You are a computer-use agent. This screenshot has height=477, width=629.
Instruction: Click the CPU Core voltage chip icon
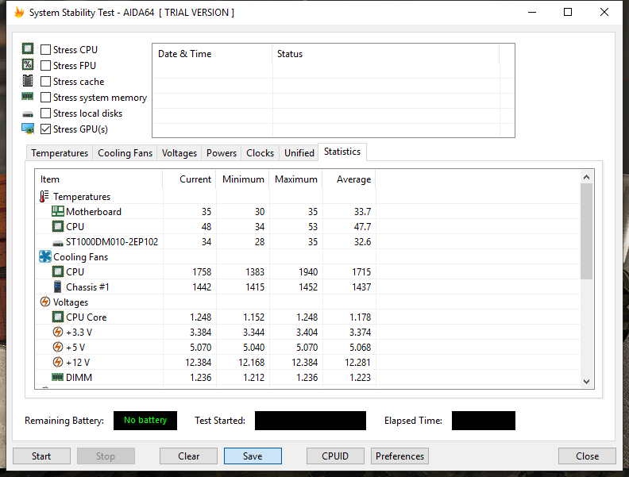(58, 317)
